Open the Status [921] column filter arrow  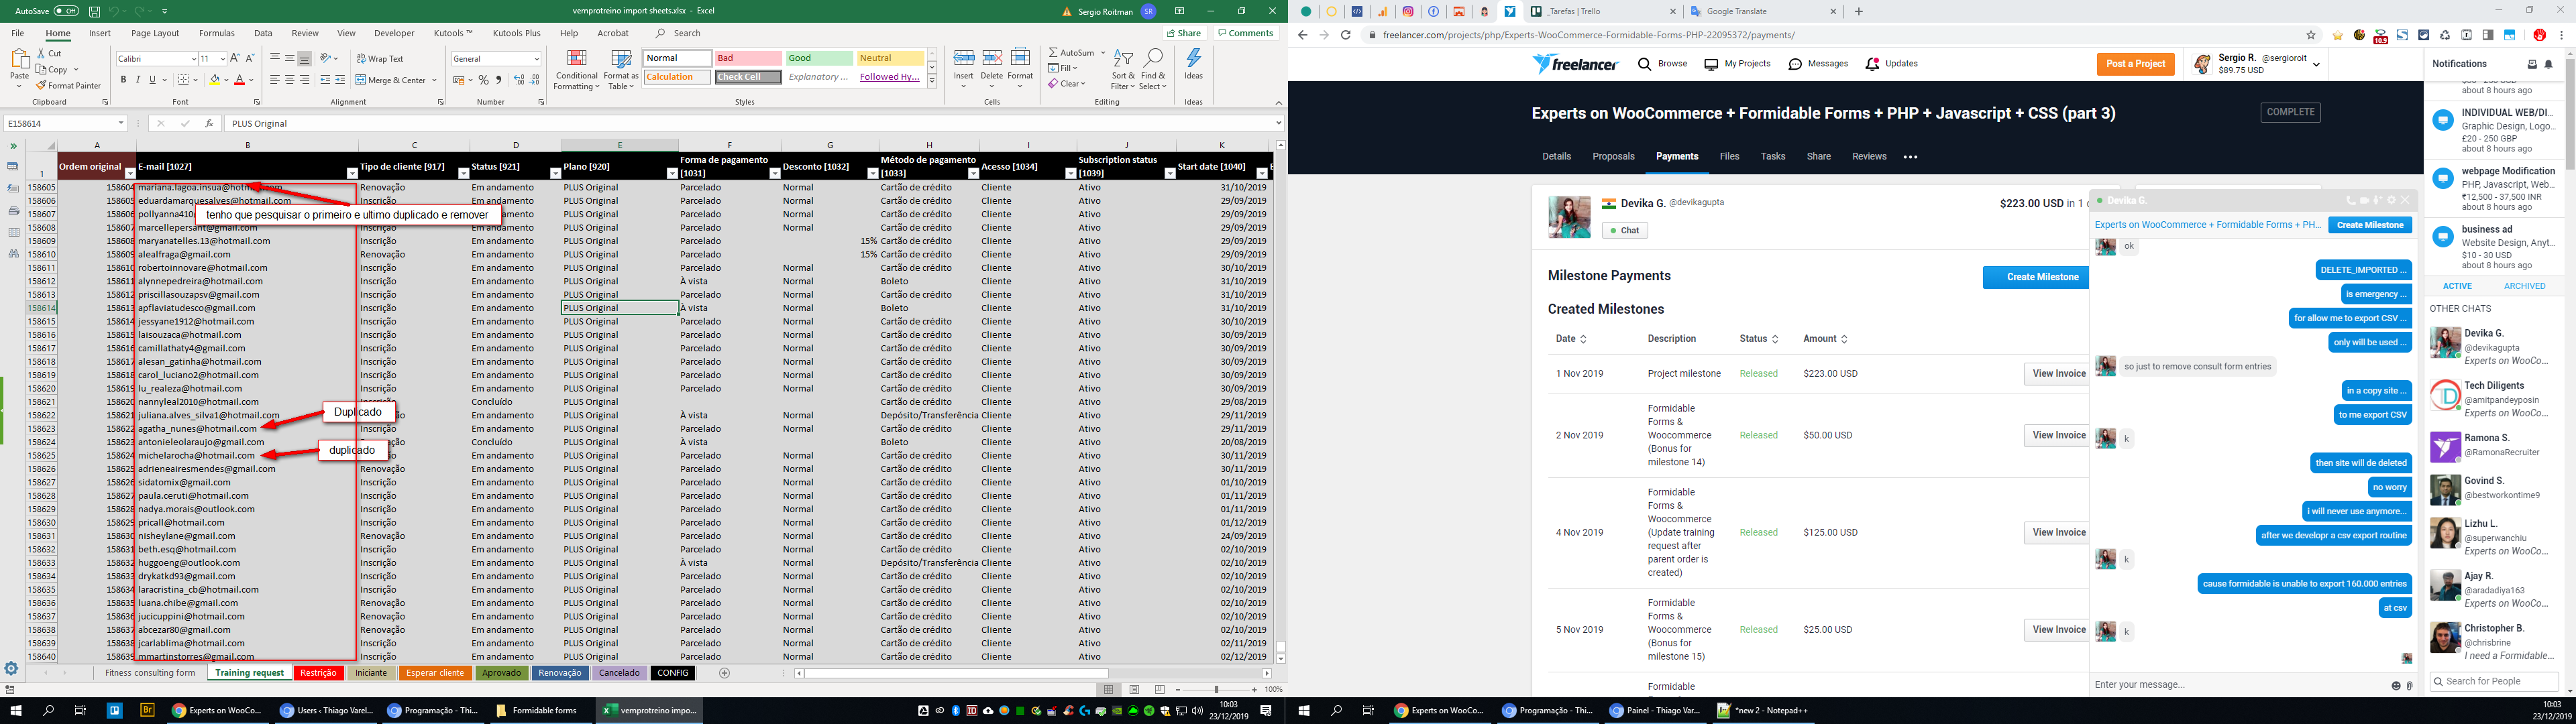pyautogui.click(x=555, y=173)
